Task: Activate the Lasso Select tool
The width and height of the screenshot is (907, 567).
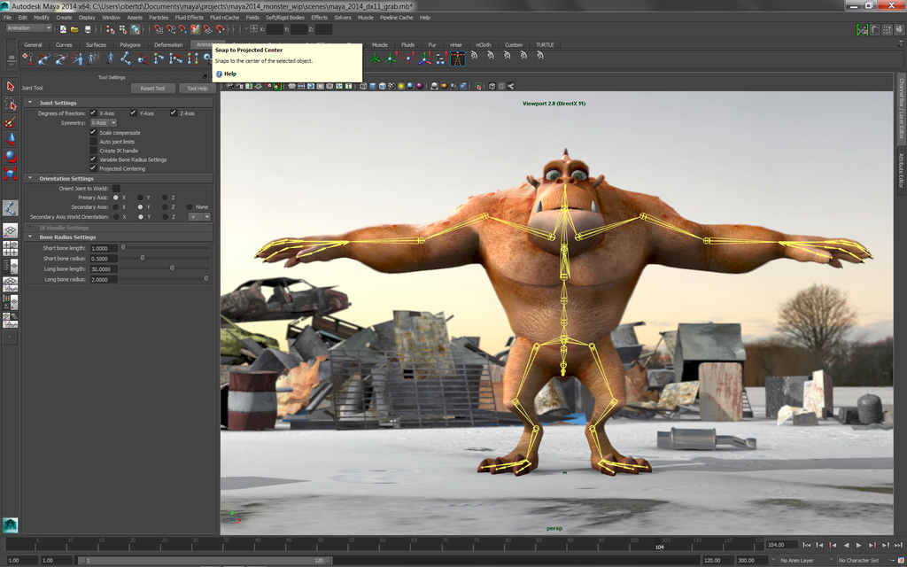Action: click(x=11, y=105)
